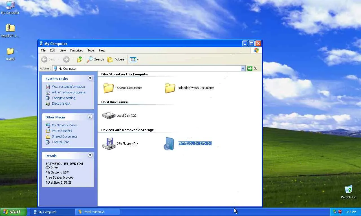Open Shared Documents link in Other Places
The height and width of the screenshot is (216, 361).
[65, 136]
